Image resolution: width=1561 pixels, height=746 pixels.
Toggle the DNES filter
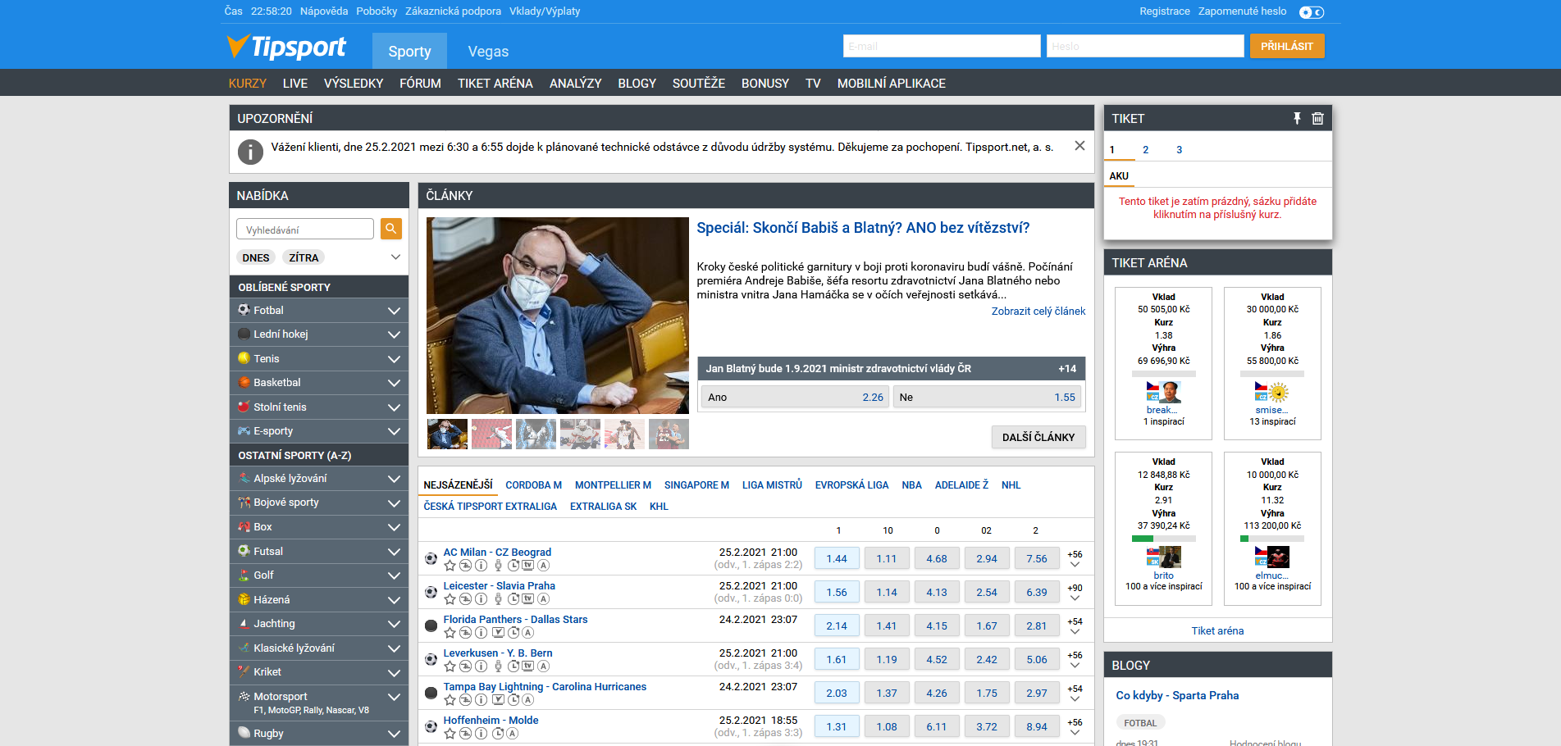[256, 257]
